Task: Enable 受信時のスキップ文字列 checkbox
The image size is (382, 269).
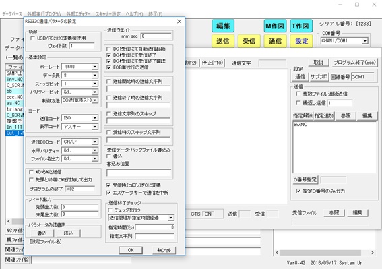Action: 109,132
